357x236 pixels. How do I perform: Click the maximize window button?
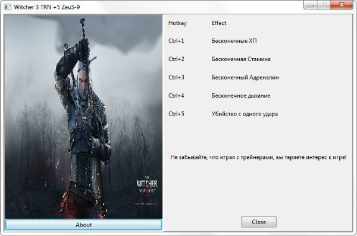[324, 5]
